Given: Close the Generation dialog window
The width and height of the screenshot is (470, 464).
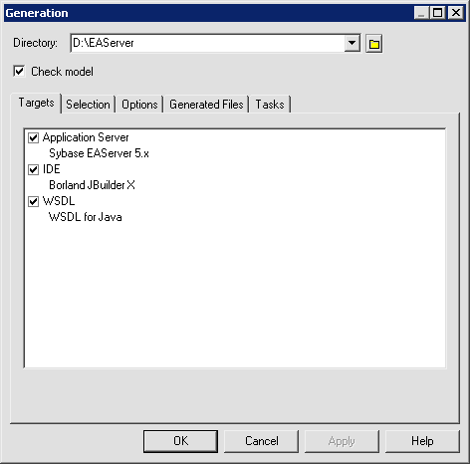Looking at the screenshot, I should pos(456,13).
